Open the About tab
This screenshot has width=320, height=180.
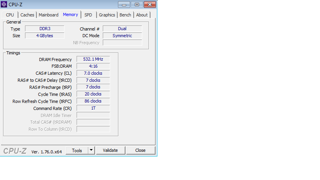point(142,15)
